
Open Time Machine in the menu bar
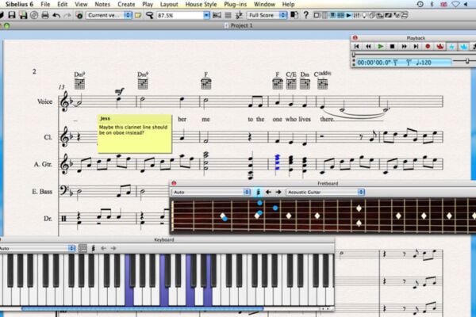(420, 4)
